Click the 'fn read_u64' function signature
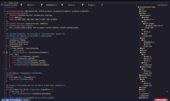Screen dimensions: 170x101 29,90
